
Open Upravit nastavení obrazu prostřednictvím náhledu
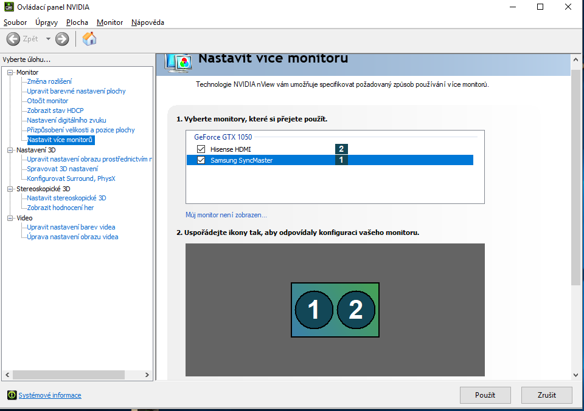[89, 159]
